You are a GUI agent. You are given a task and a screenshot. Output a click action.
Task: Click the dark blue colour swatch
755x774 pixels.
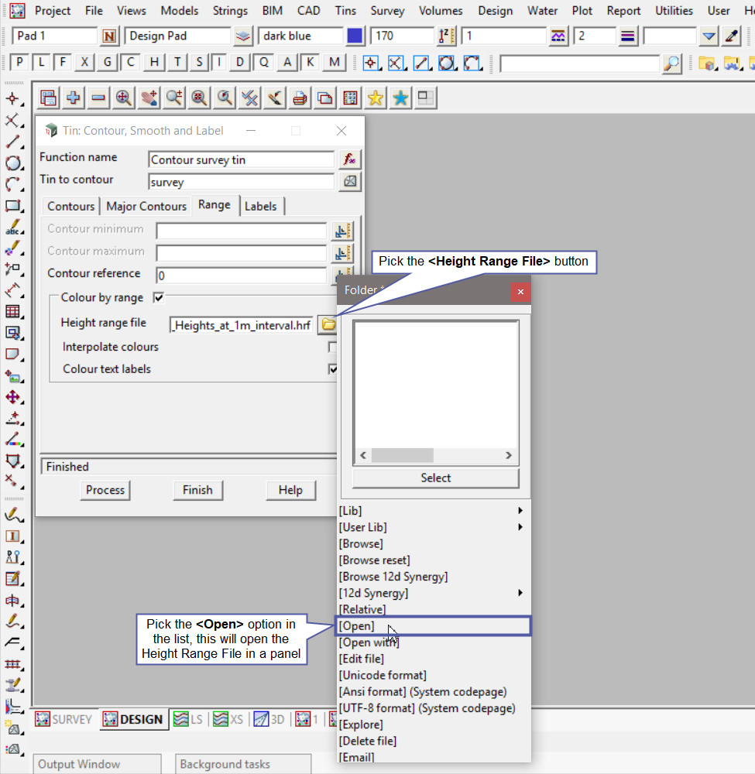(x=355, y=36)
